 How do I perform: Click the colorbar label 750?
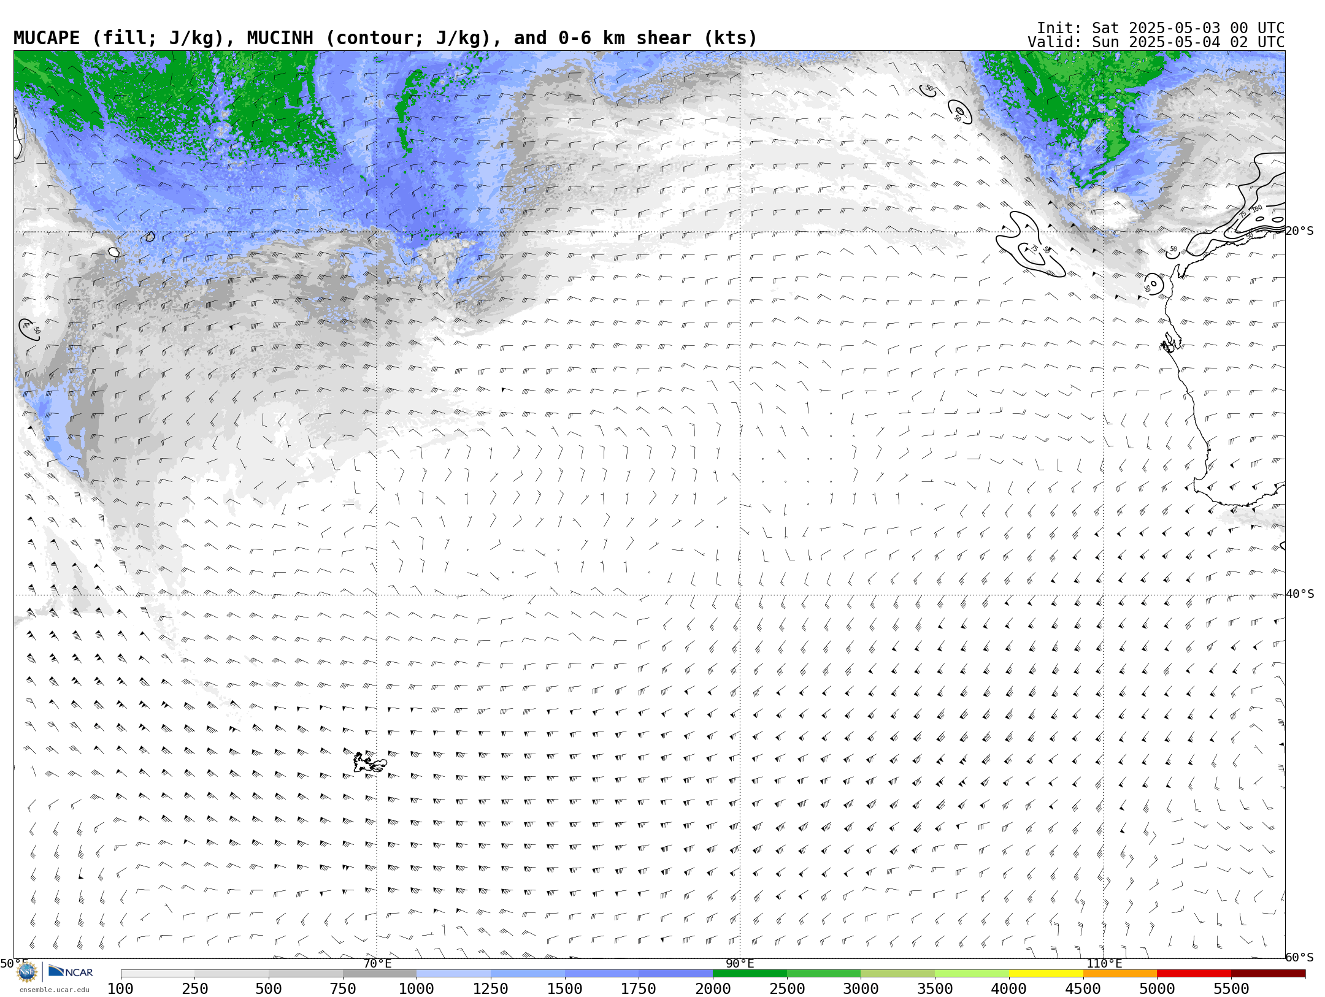click(343, 989)
